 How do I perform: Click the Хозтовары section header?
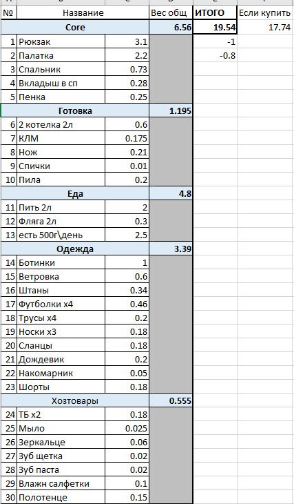(x=75, y=401)
